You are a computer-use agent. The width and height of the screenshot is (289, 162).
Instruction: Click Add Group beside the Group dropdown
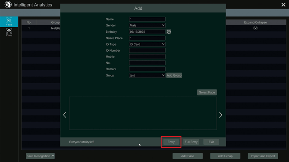(174, 75)
